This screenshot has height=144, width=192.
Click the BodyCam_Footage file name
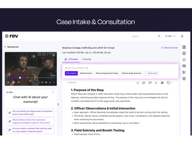(88, 48)
